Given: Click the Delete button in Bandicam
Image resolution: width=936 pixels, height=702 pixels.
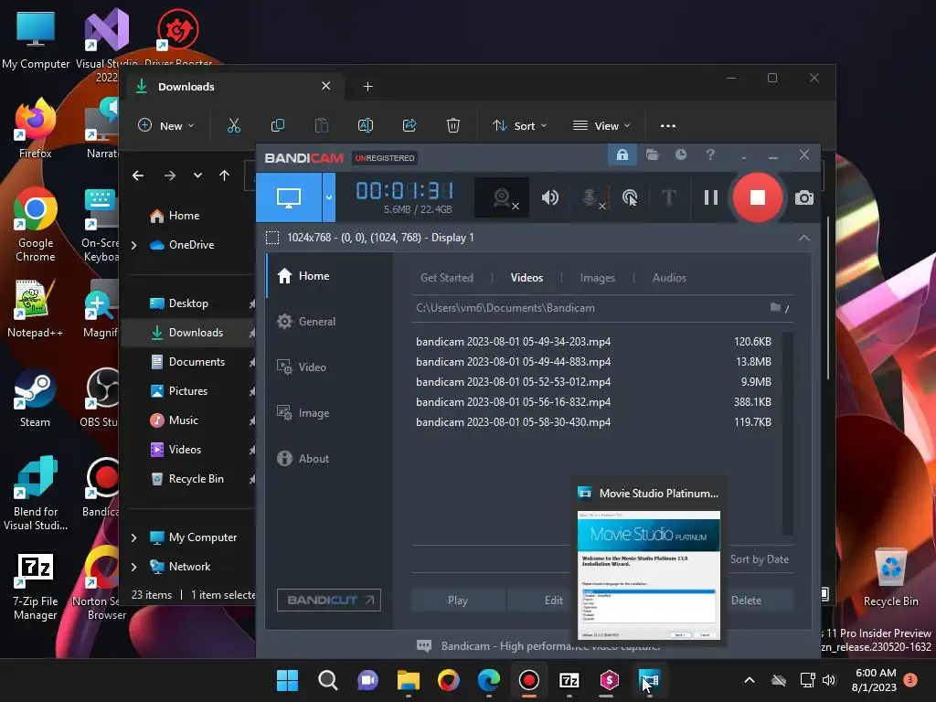Looking at the screenshot, I should tap(746, 601).
